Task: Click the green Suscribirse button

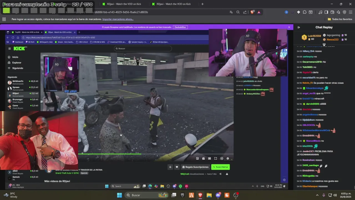Action: coord(220,167)
